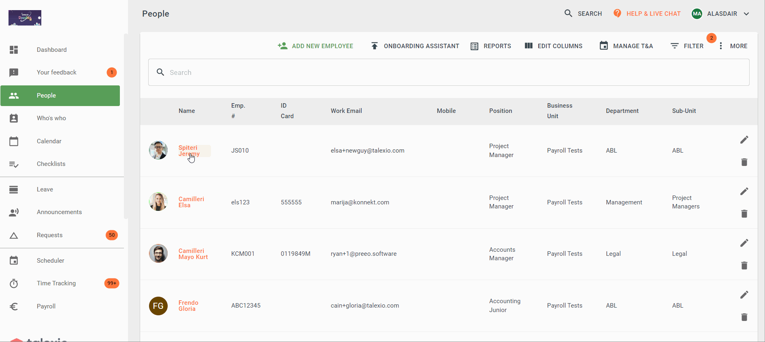
Task: Open the MORE actions menu
Action: point(733,46)
